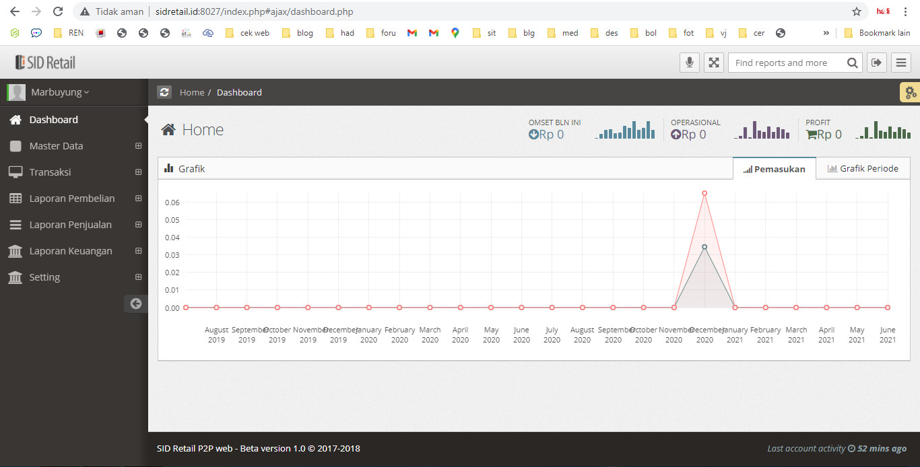Click the search magnifier icon
Screen dimensions: 920x467
click(x=852, y=63)
